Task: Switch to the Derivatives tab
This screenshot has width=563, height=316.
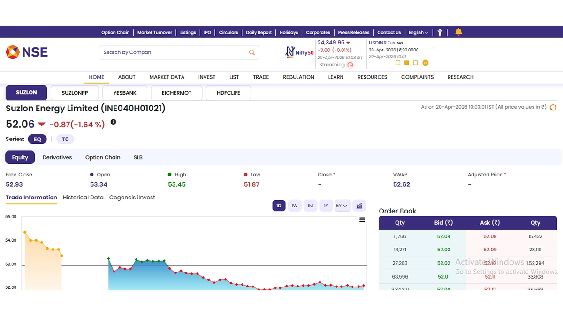Action: point(57,157)
